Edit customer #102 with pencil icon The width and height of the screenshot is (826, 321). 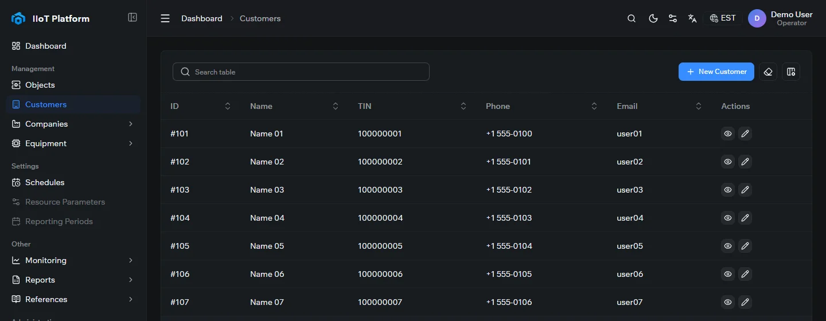tap(745, 162)
